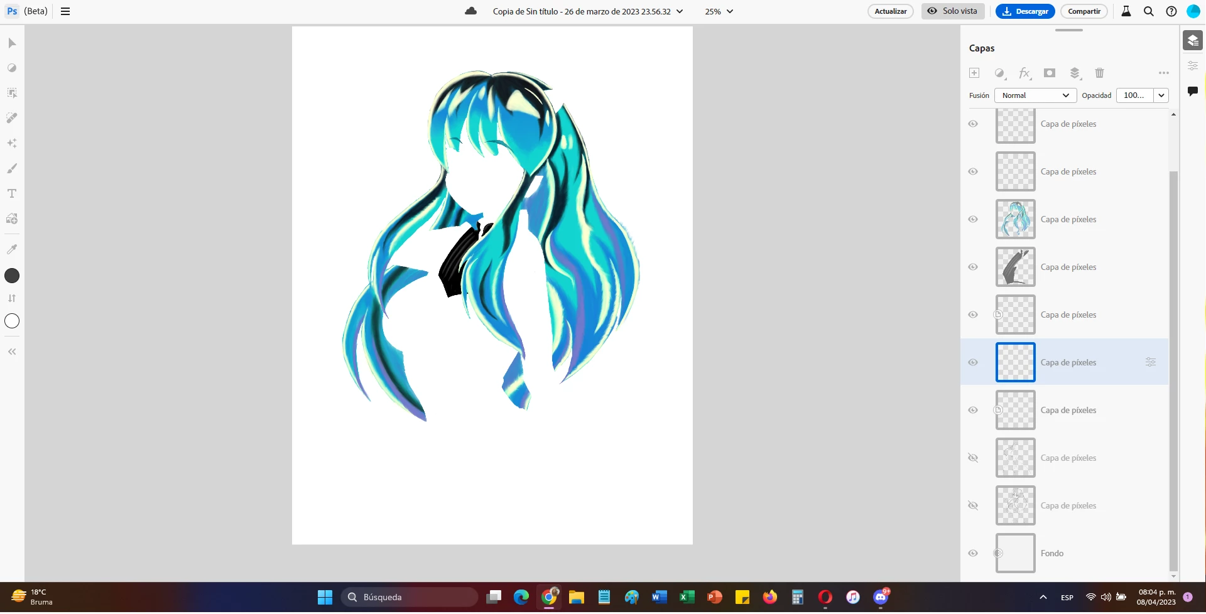The height and width of the screenshot is (614, 1206).
Task: Collapse the left toolbar with double chevron
Action: [12, 352]
